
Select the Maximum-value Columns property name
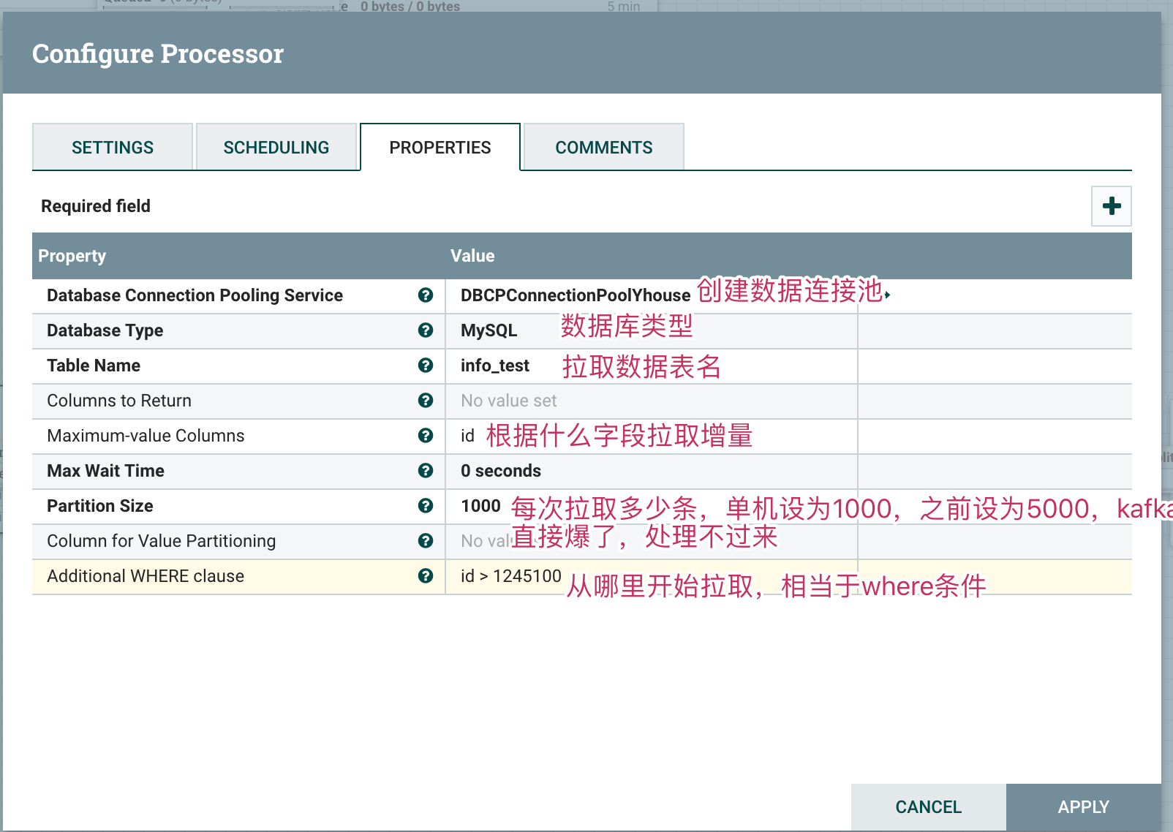pyautogui.click(x=146, y=436)
